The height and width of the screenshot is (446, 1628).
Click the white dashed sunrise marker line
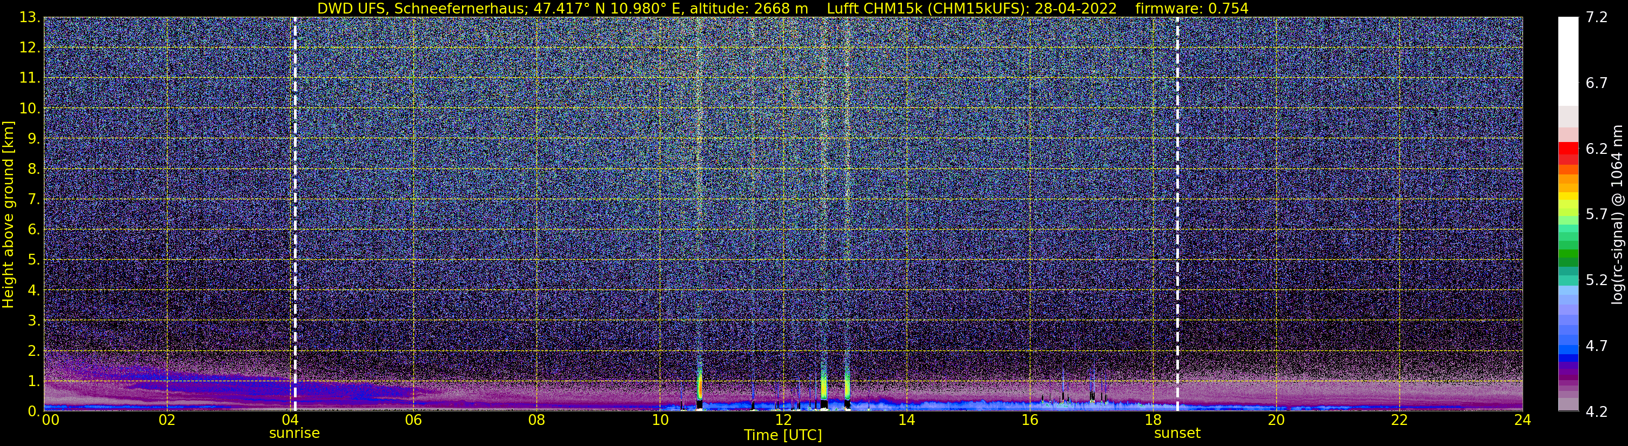(295, 214)
